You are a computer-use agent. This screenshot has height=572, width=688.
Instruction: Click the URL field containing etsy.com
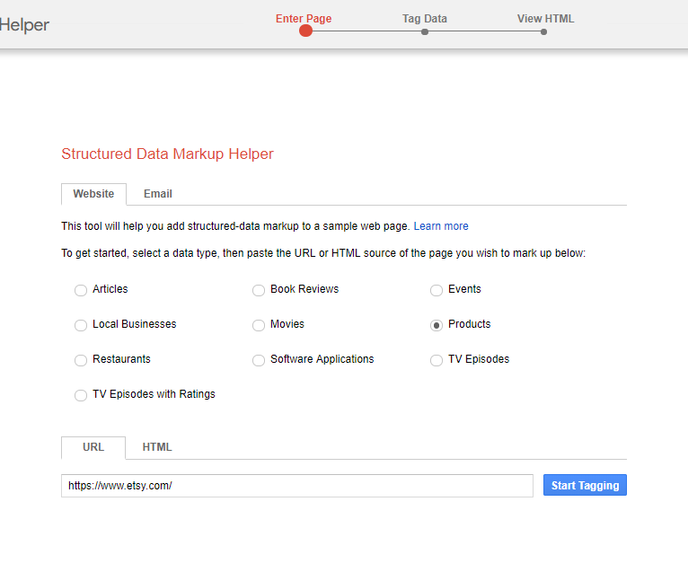(x=296, y=486)
